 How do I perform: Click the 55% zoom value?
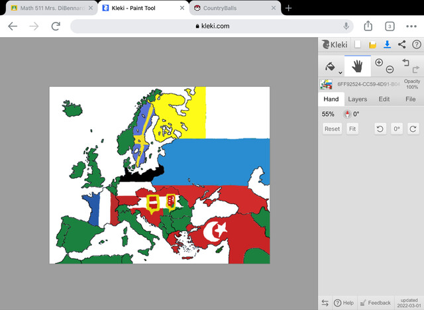click(328, 114)
